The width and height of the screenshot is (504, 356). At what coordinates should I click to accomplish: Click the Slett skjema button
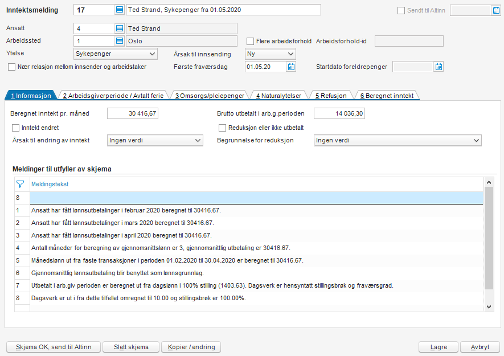pyautogui.click(x=131, y=347)
